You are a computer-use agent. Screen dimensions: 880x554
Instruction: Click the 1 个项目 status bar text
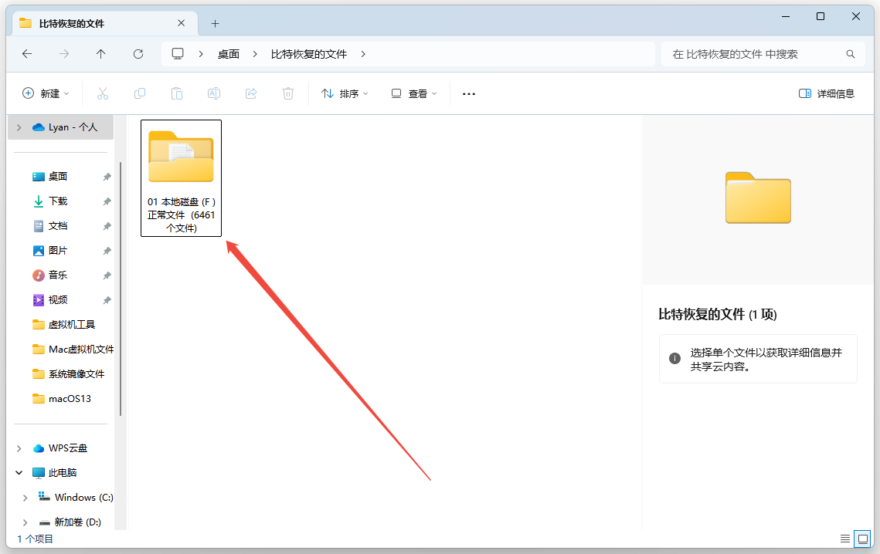point(35,539)
